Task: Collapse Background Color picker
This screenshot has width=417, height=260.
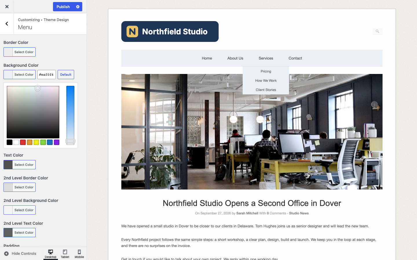Action: pos(19,75)
